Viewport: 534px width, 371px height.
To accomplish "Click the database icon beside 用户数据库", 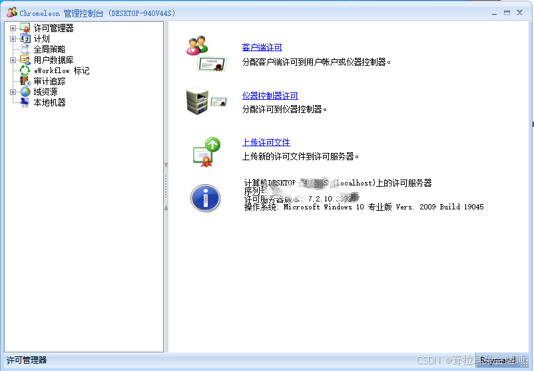I will click(x=25, y=60).
